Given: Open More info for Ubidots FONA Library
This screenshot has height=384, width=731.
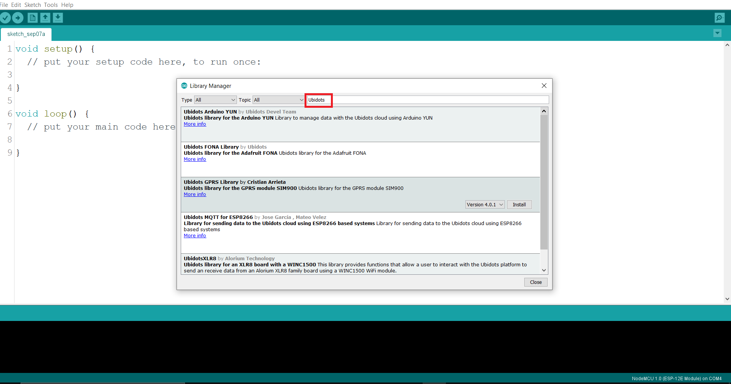Looking at the screenshot, I should click(x=195, y=159).
